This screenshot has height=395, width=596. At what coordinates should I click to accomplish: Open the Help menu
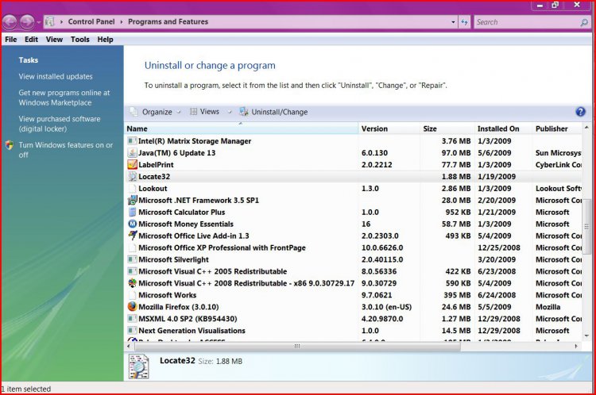coord(105,40)
